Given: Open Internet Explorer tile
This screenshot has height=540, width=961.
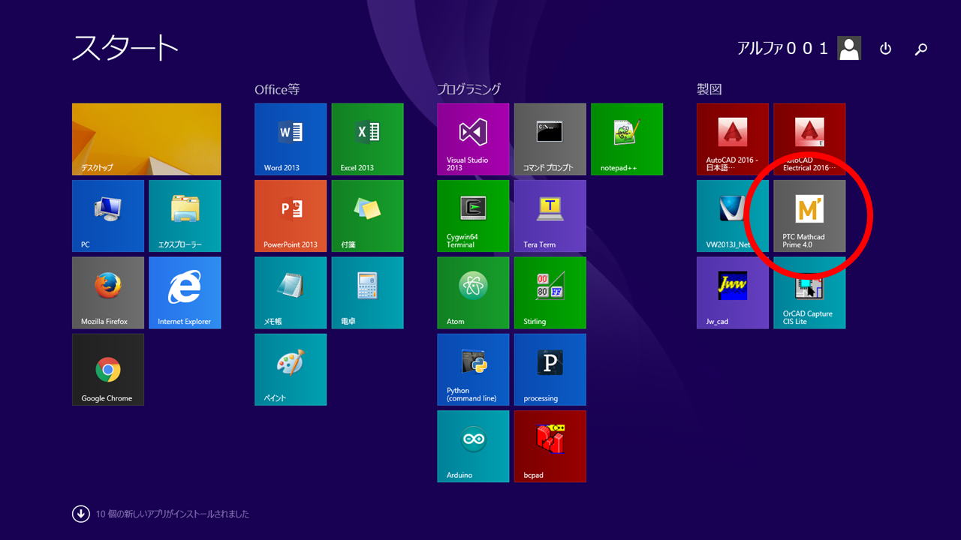Looking at the screenshot, I should [185, 292].
